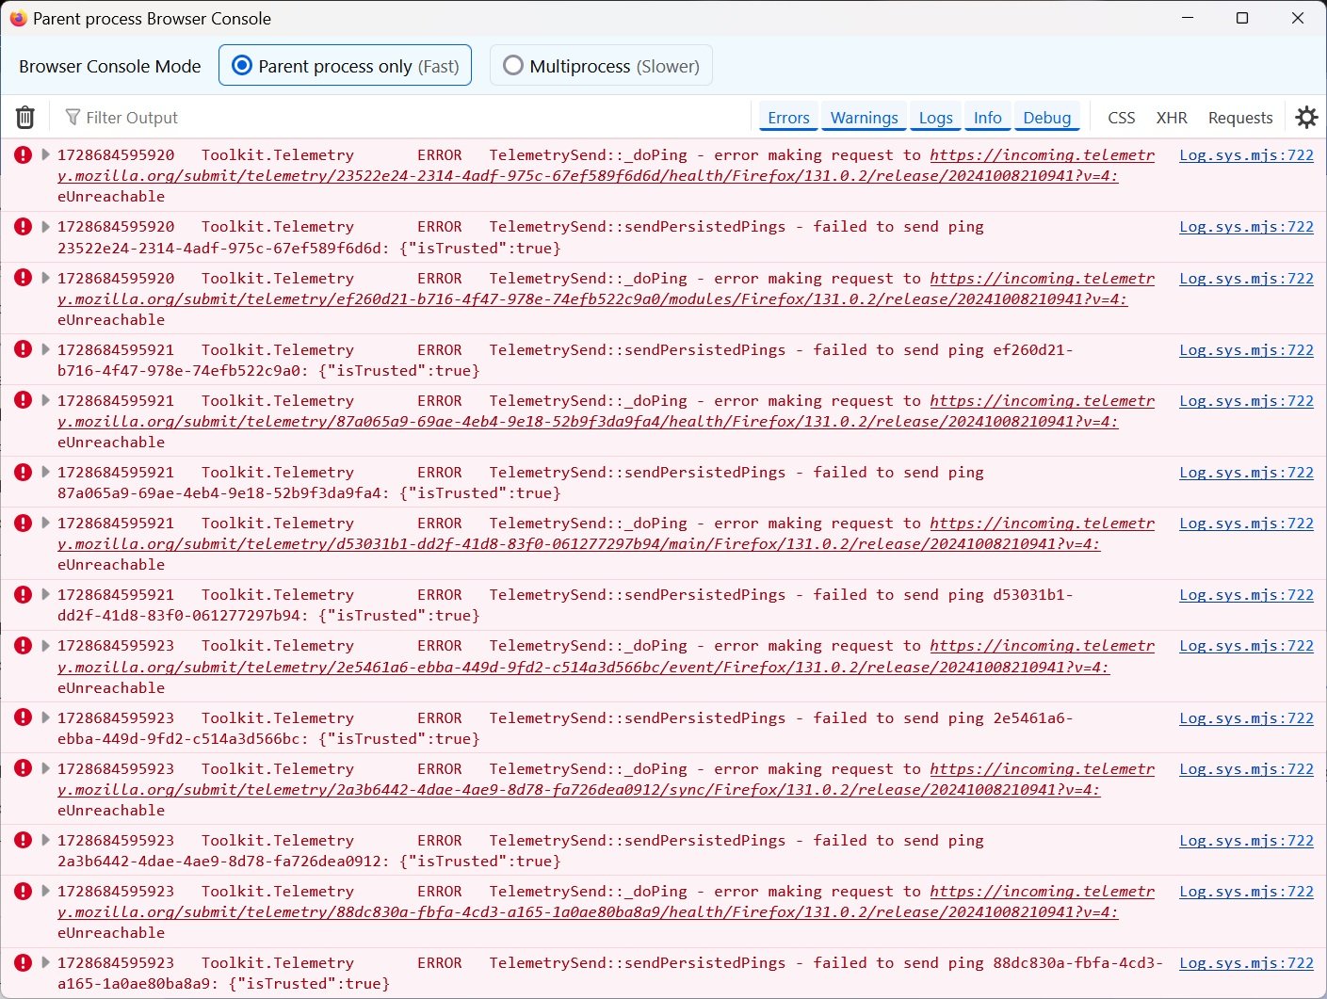Image resolution: width=1327 pixels, height=999 pixels.
Task: Expand the 2e5461a6 event _doPing error
Action: [x=44, y=645]
